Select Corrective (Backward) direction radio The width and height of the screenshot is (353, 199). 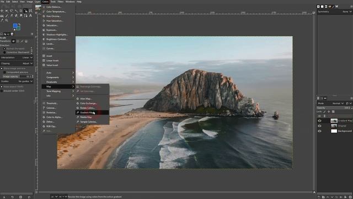tap(4, 52)
